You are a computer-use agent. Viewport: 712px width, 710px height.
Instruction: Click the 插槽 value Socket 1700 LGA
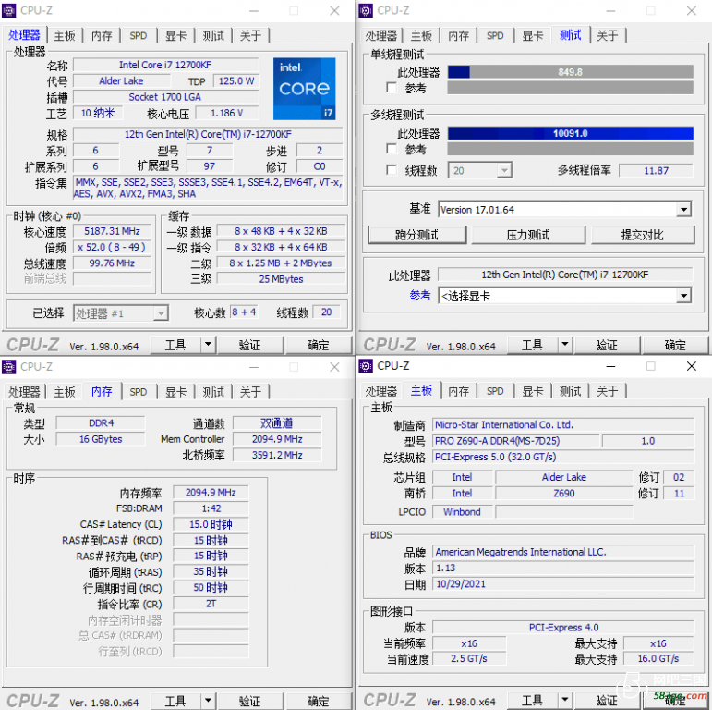coord(165,97)
